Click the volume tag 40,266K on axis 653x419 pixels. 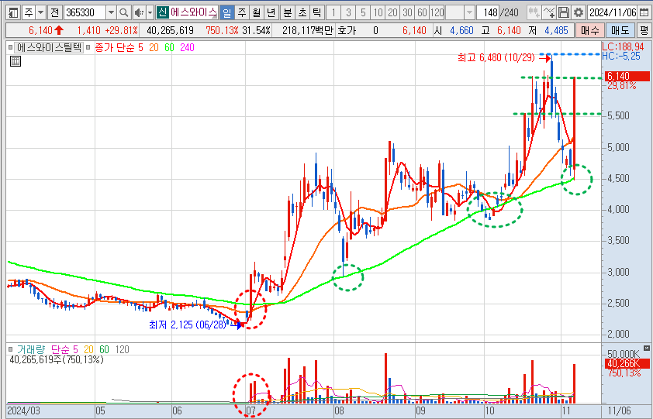pyautogui.click(x=627, y=363)
